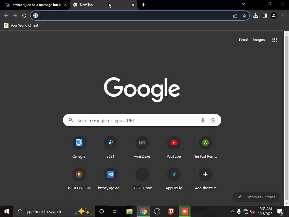Open the Your World of Text bookmark
289x217 pixels.
pos(21,25)
